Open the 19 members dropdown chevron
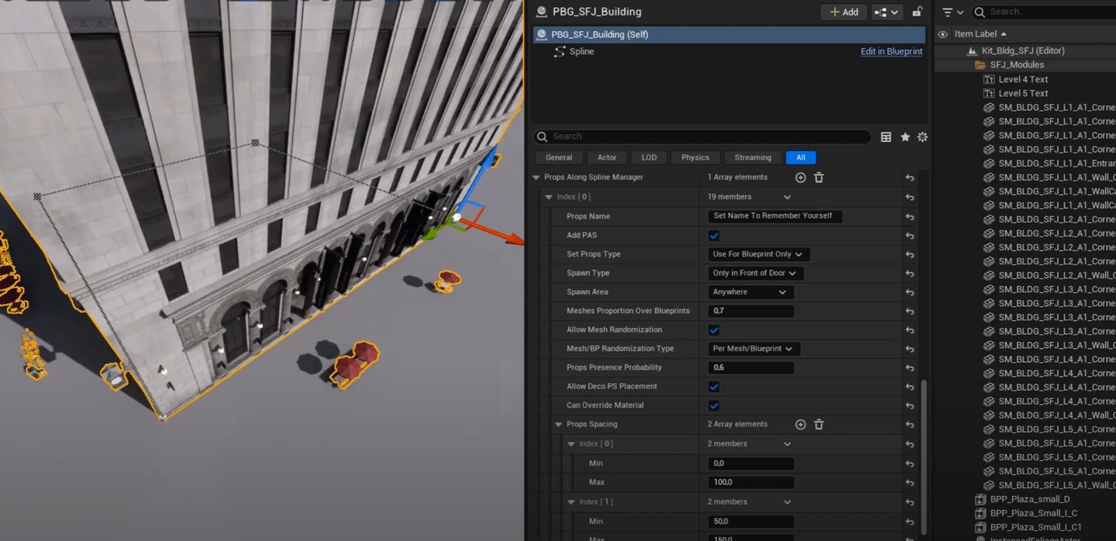 pos(787,198)
